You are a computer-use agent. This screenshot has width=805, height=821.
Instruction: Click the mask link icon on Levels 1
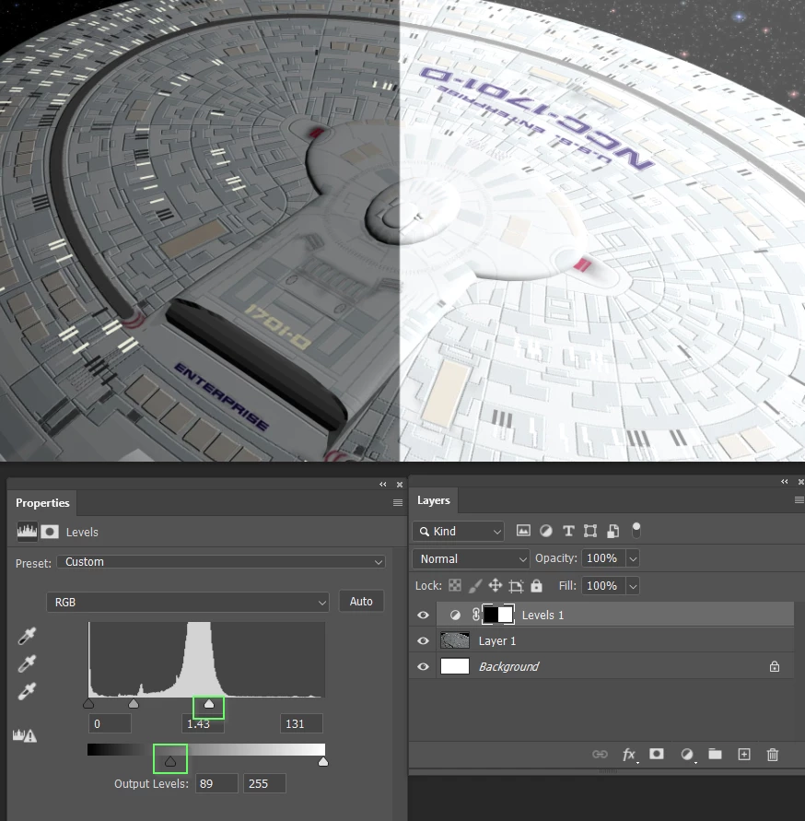click(x=476, y=615)
